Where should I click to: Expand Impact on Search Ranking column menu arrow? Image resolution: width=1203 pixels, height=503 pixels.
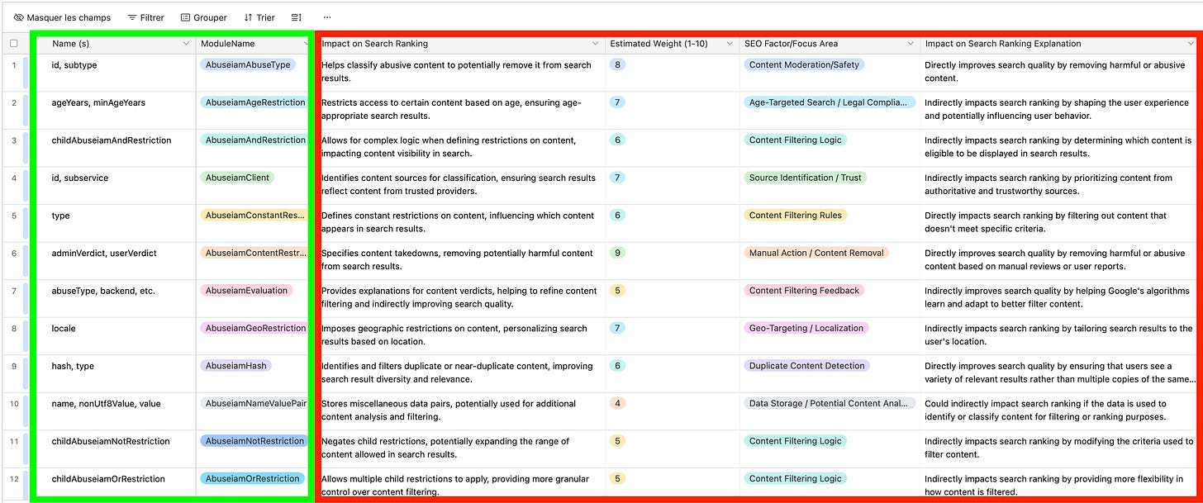[595, 44]
